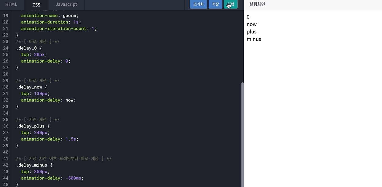Click line number 24 in the editor
This screenshot has width=382, height=187.
(6, 48)
